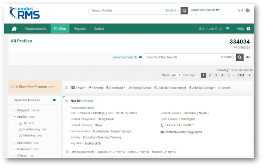
Task: Click the Add To Requirement icon
Action: click(x=155, y=88)
